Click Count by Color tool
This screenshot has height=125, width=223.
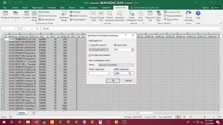(x=172, y=12)
